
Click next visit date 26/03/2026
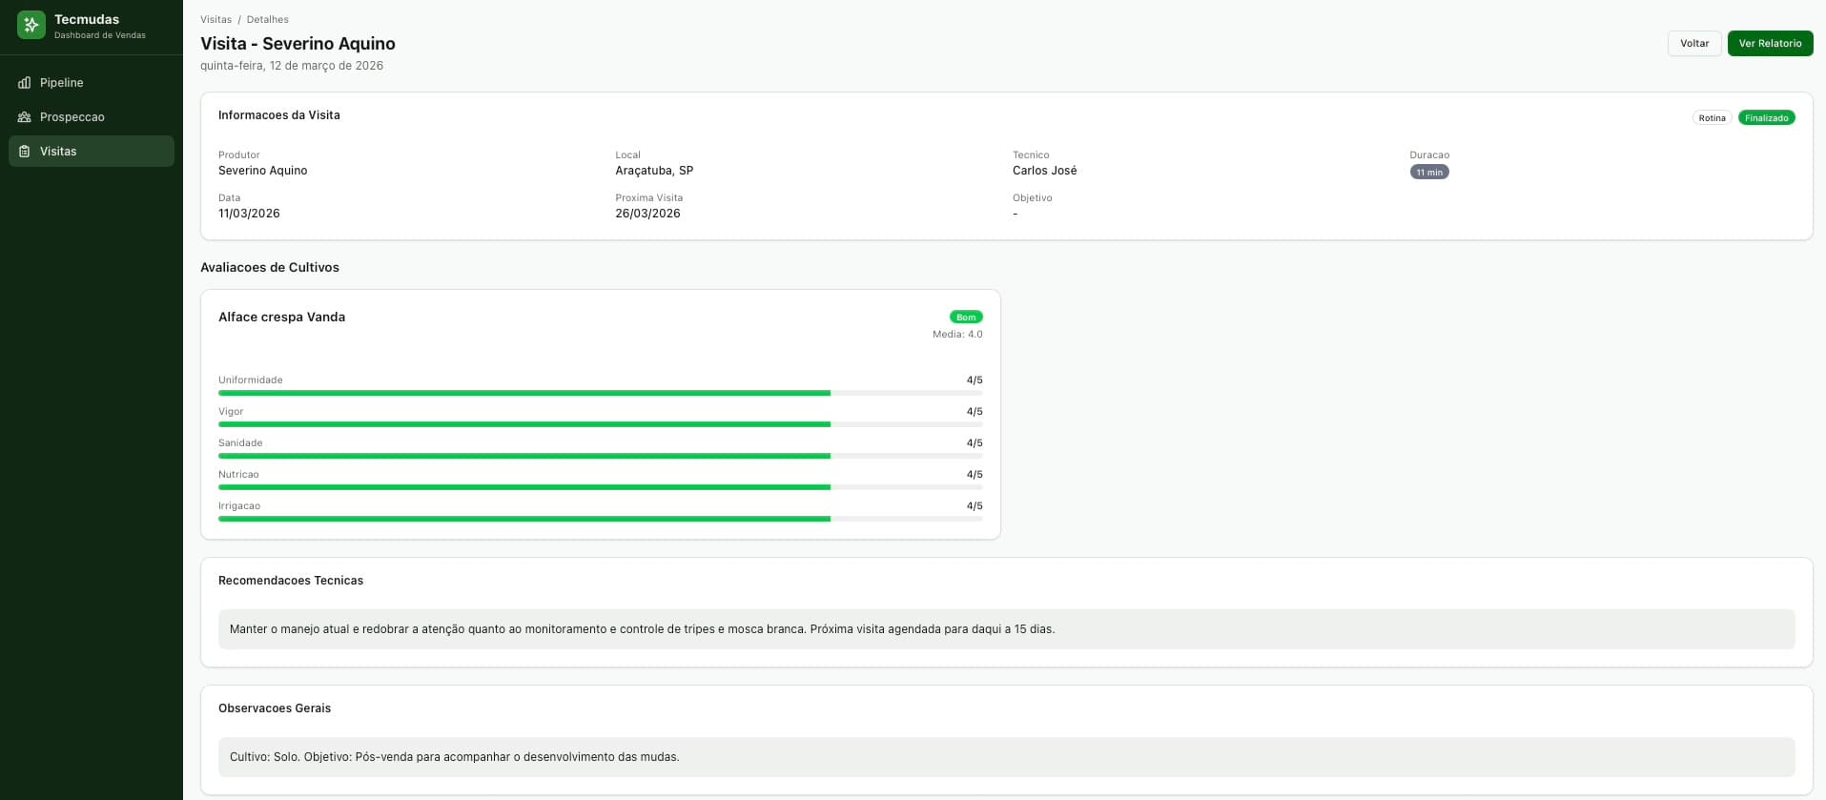coord(647,214)
